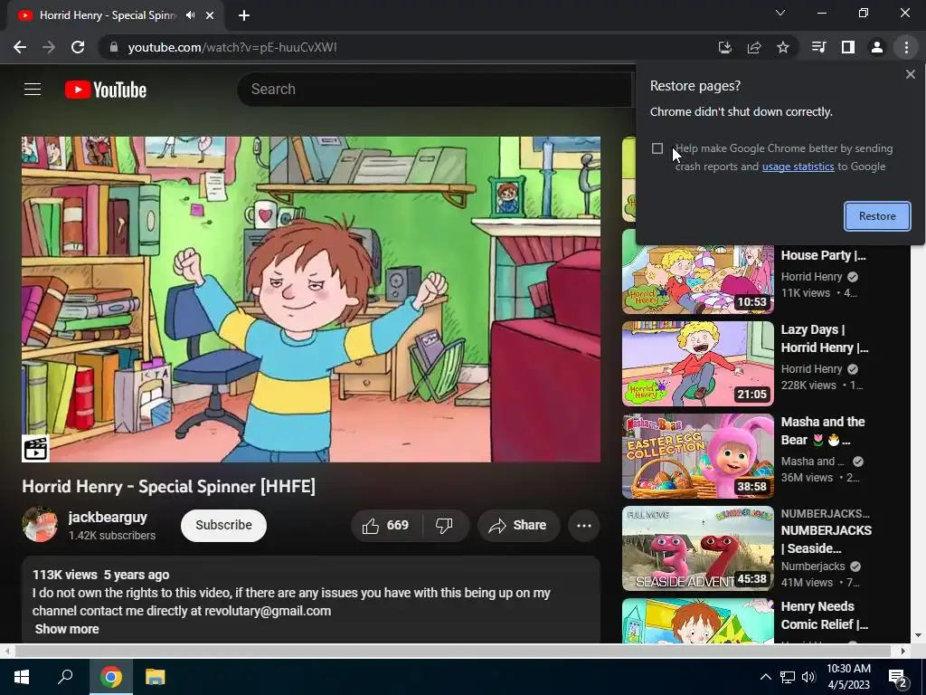Click the video title Special Spinner
Image resolution: width=926 pixels, height=695 pixels.
pos(169,486)
